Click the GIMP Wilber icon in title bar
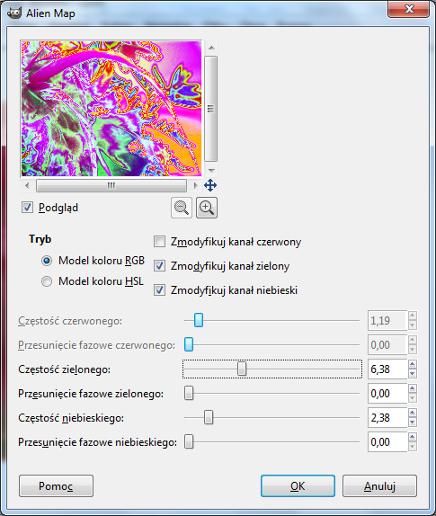This screenshot has height=516, width=436. click(x=14, y=13)
